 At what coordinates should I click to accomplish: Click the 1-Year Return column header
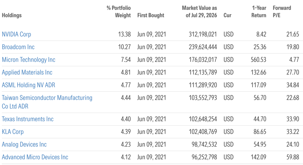click(x=259, y=12)
